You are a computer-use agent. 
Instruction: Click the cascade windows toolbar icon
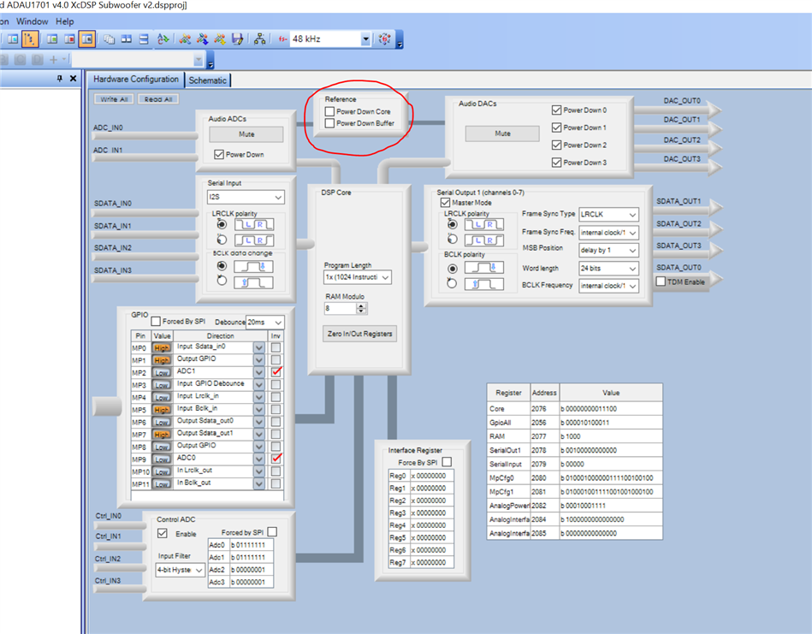[x=109, y=39]
